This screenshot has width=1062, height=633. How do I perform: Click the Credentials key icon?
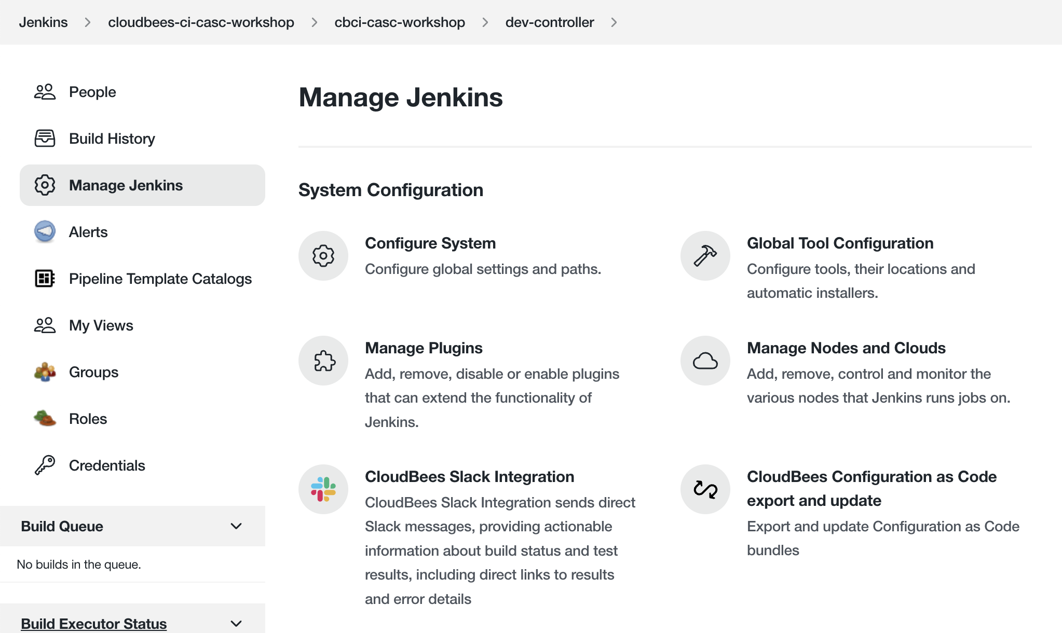point(45,465)
